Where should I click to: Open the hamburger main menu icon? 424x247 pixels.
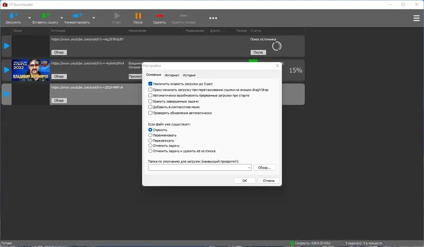point(417,18)
